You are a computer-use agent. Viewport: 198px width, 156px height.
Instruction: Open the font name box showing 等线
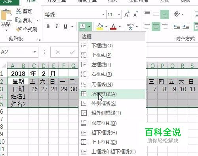[x=75, y=14]
